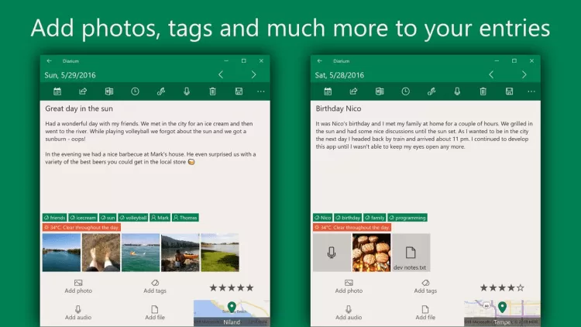581x327 pixels.
Task: Click the title Birthday Nico
Action: click(339, 108)
